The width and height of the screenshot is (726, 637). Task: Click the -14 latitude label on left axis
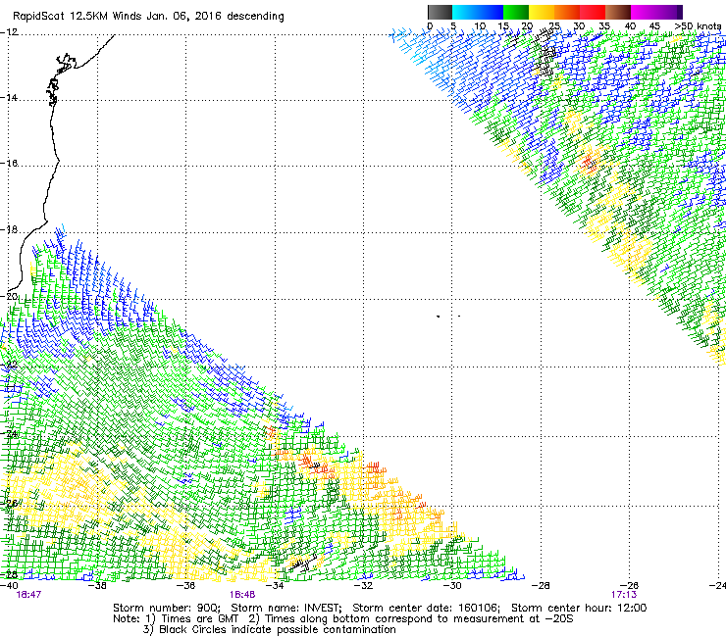point(10,98)
